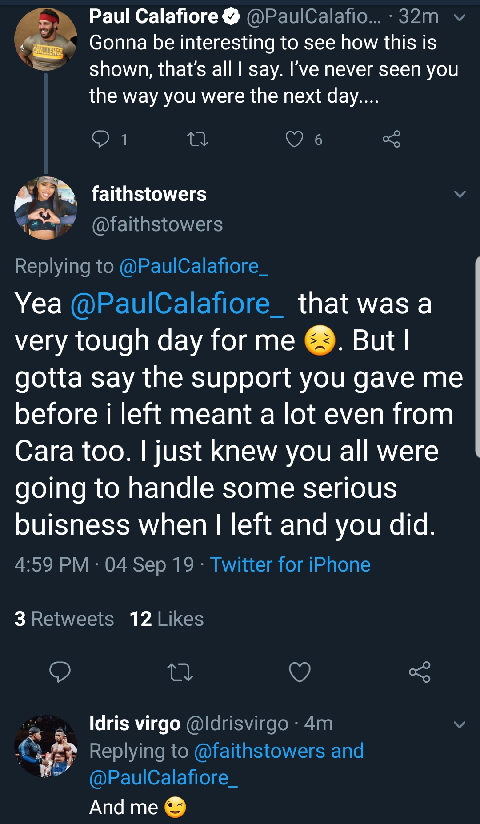The height and width of the screenshot is (824, 480).
Task: Open Idris virgo's profile picture
Action: (x=46, y=746)
